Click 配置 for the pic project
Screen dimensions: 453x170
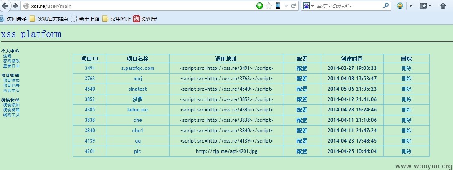302,151
